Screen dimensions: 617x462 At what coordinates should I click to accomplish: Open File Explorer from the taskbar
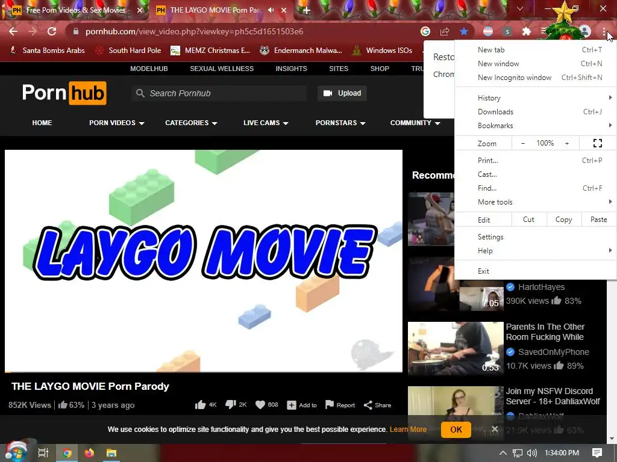point(111,453)
